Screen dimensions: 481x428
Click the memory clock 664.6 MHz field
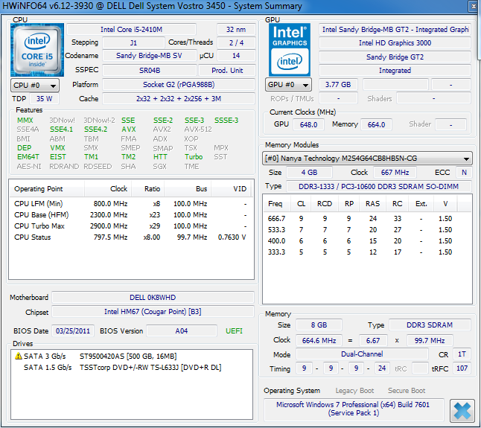(x=319, y=340)
